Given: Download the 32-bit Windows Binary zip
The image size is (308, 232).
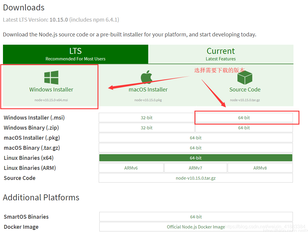Looking at the screenshot, I should point(146,128).
